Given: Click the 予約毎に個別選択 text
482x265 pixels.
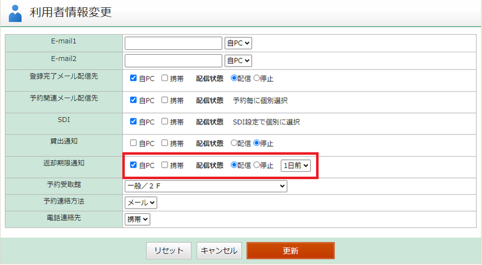Looking at the screenshot, I should click(x=260, y=100).
